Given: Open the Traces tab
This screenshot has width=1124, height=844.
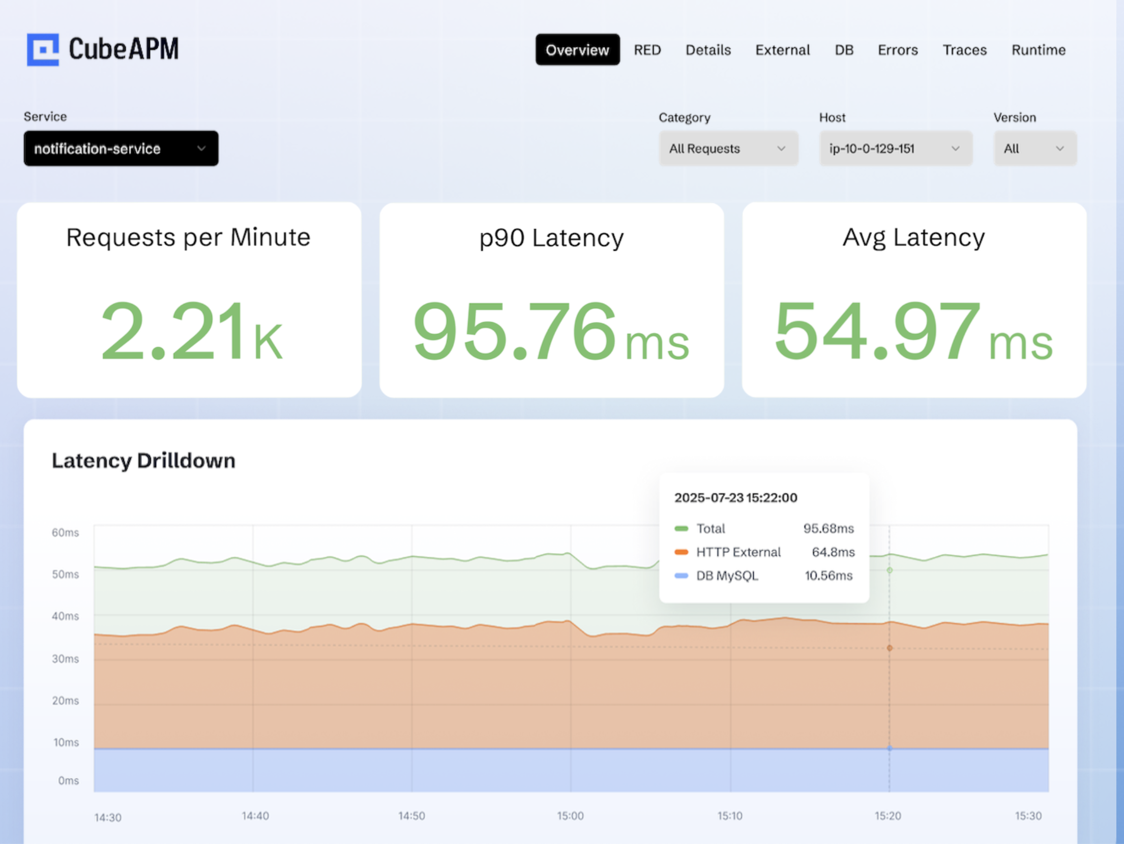Looking at the screenshot, I should coord(964,50).
